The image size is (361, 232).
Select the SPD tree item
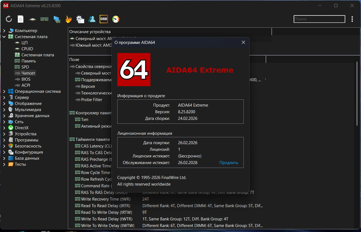point(25,67)
